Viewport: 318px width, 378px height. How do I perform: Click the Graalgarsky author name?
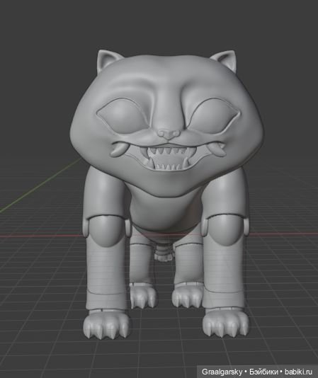pos(222,372)
